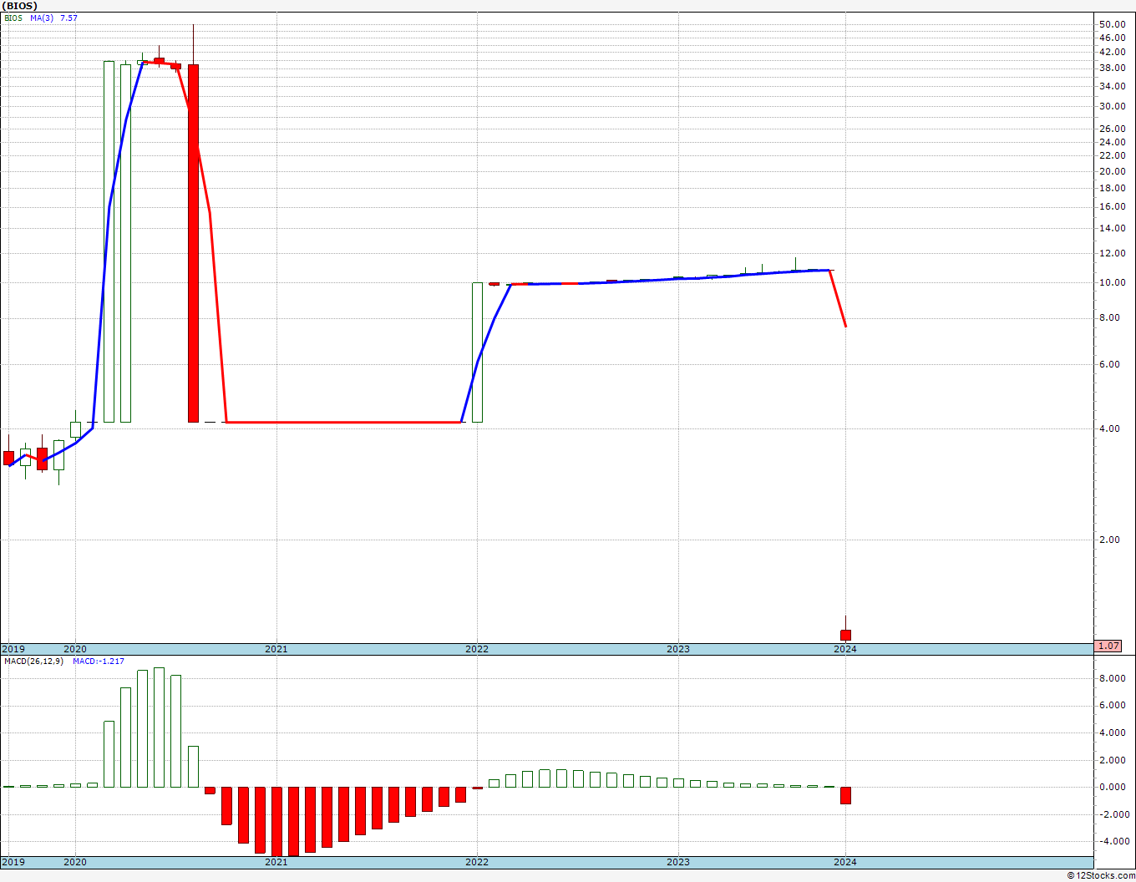Select 2024 on the MACD panel time axis
1136x882 pixels.
point(845,862)
